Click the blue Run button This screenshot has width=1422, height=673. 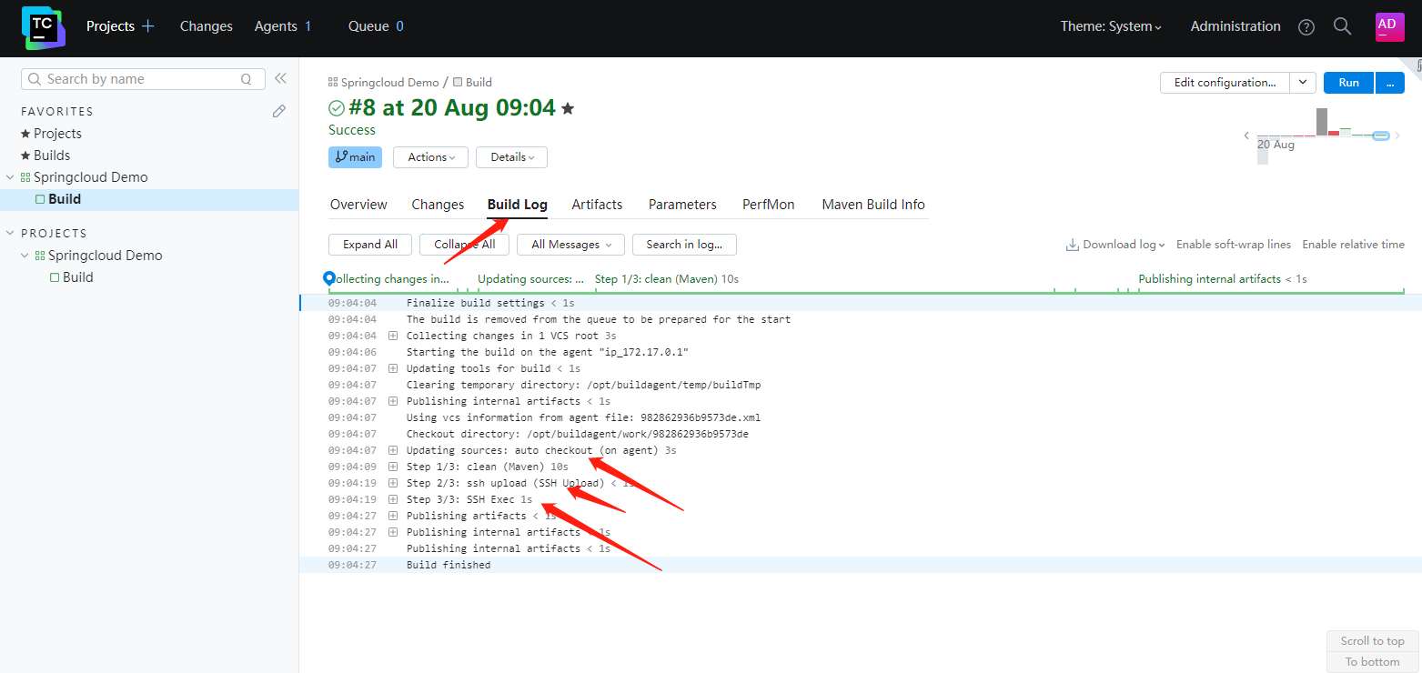click(1349, 83)
